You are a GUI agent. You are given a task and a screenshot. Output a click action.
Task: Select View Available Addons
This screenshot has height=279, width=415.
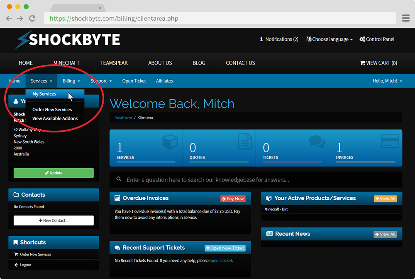click(55, 118)
